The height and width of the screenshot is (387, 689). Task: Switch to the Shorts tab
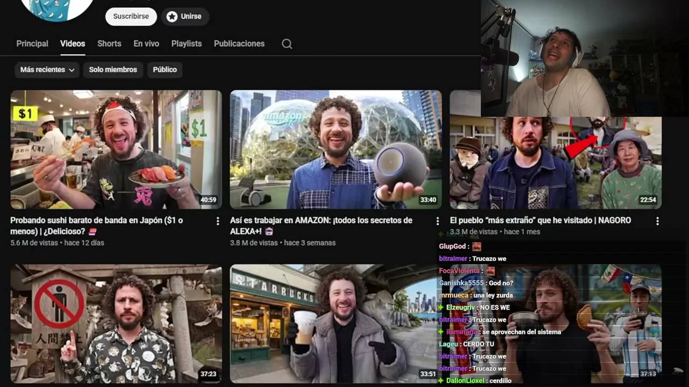(109, 44)
